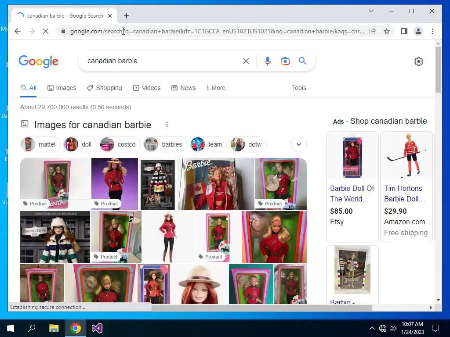Screen dimensions: 450x337
Task: Open Windows taskbar search
Action: click(x=32, y=328)
